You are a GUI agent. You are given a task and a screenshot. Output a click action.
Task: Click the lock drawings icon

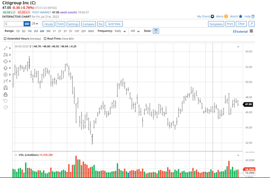tap(6, 94)
